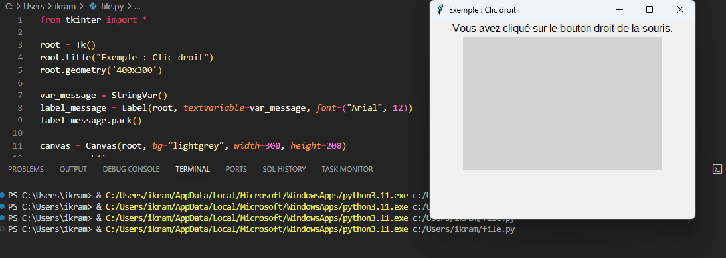Click the hollow status circle beside last terminal command
Screen dimensions: 726x258
click(x=3, y=229)
